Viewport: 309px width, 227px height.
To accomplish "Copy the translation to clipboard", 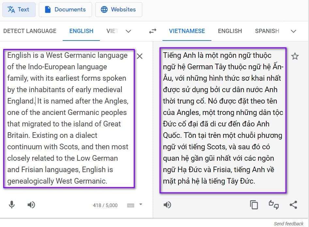I will click(254, 205).
